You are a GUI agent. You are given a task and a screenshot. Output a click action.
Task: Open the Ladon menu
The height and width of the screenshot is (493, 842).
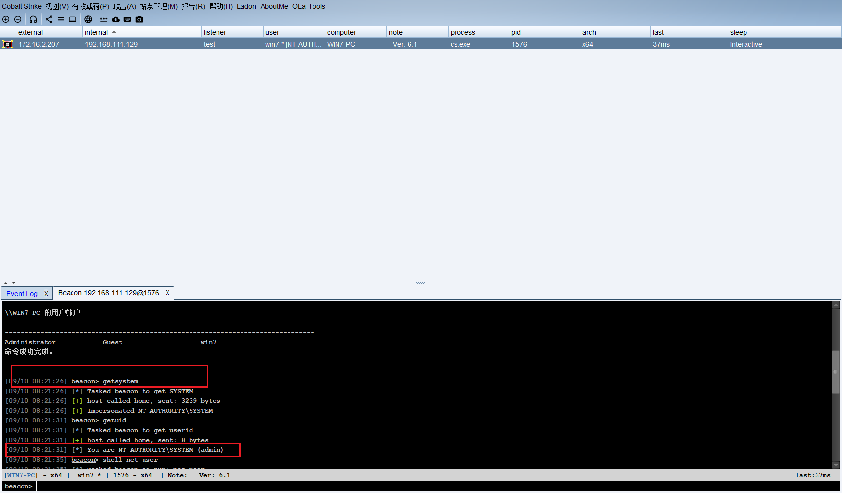pos(246,6)
